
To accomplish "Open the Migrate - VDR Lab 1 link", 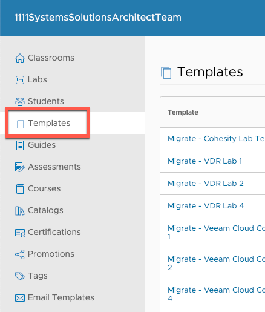I will point(204,161).
